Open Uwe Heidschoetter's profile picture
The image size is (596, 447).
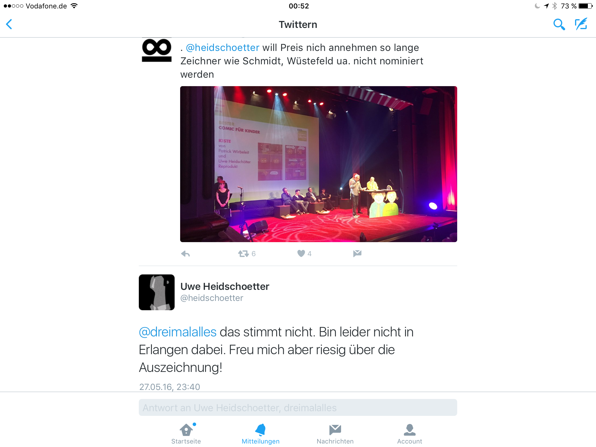(157, 292)
